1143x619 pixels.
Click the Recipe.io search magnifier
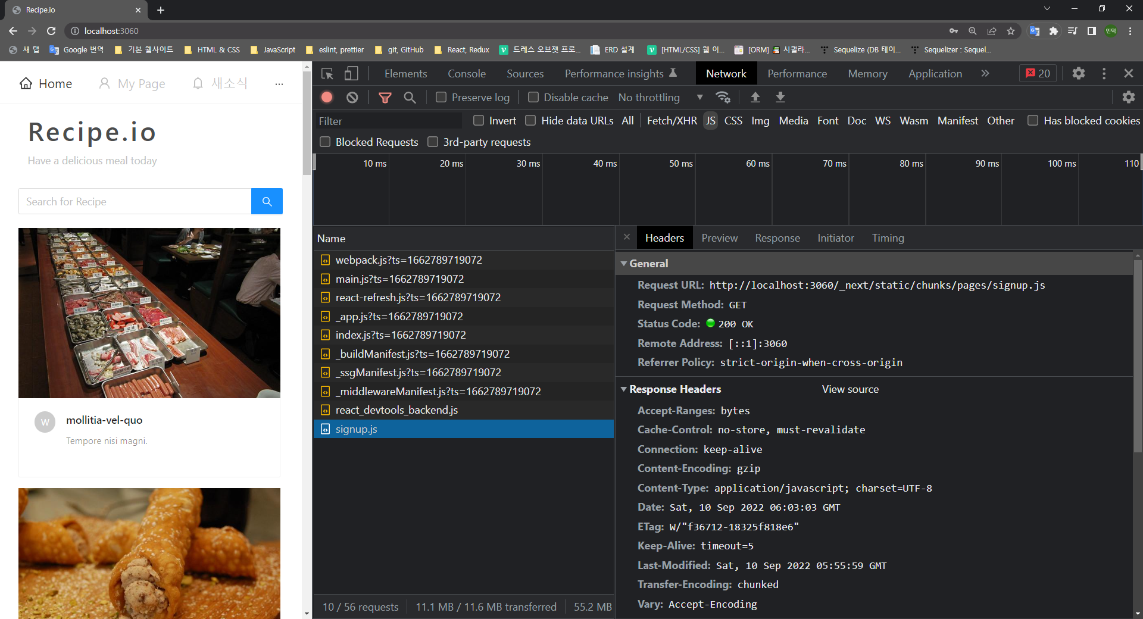click(x=267, y=201)
